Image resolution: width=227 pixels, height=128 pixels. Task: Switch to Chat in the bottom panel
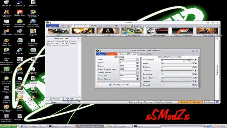[x=70, y=102]
